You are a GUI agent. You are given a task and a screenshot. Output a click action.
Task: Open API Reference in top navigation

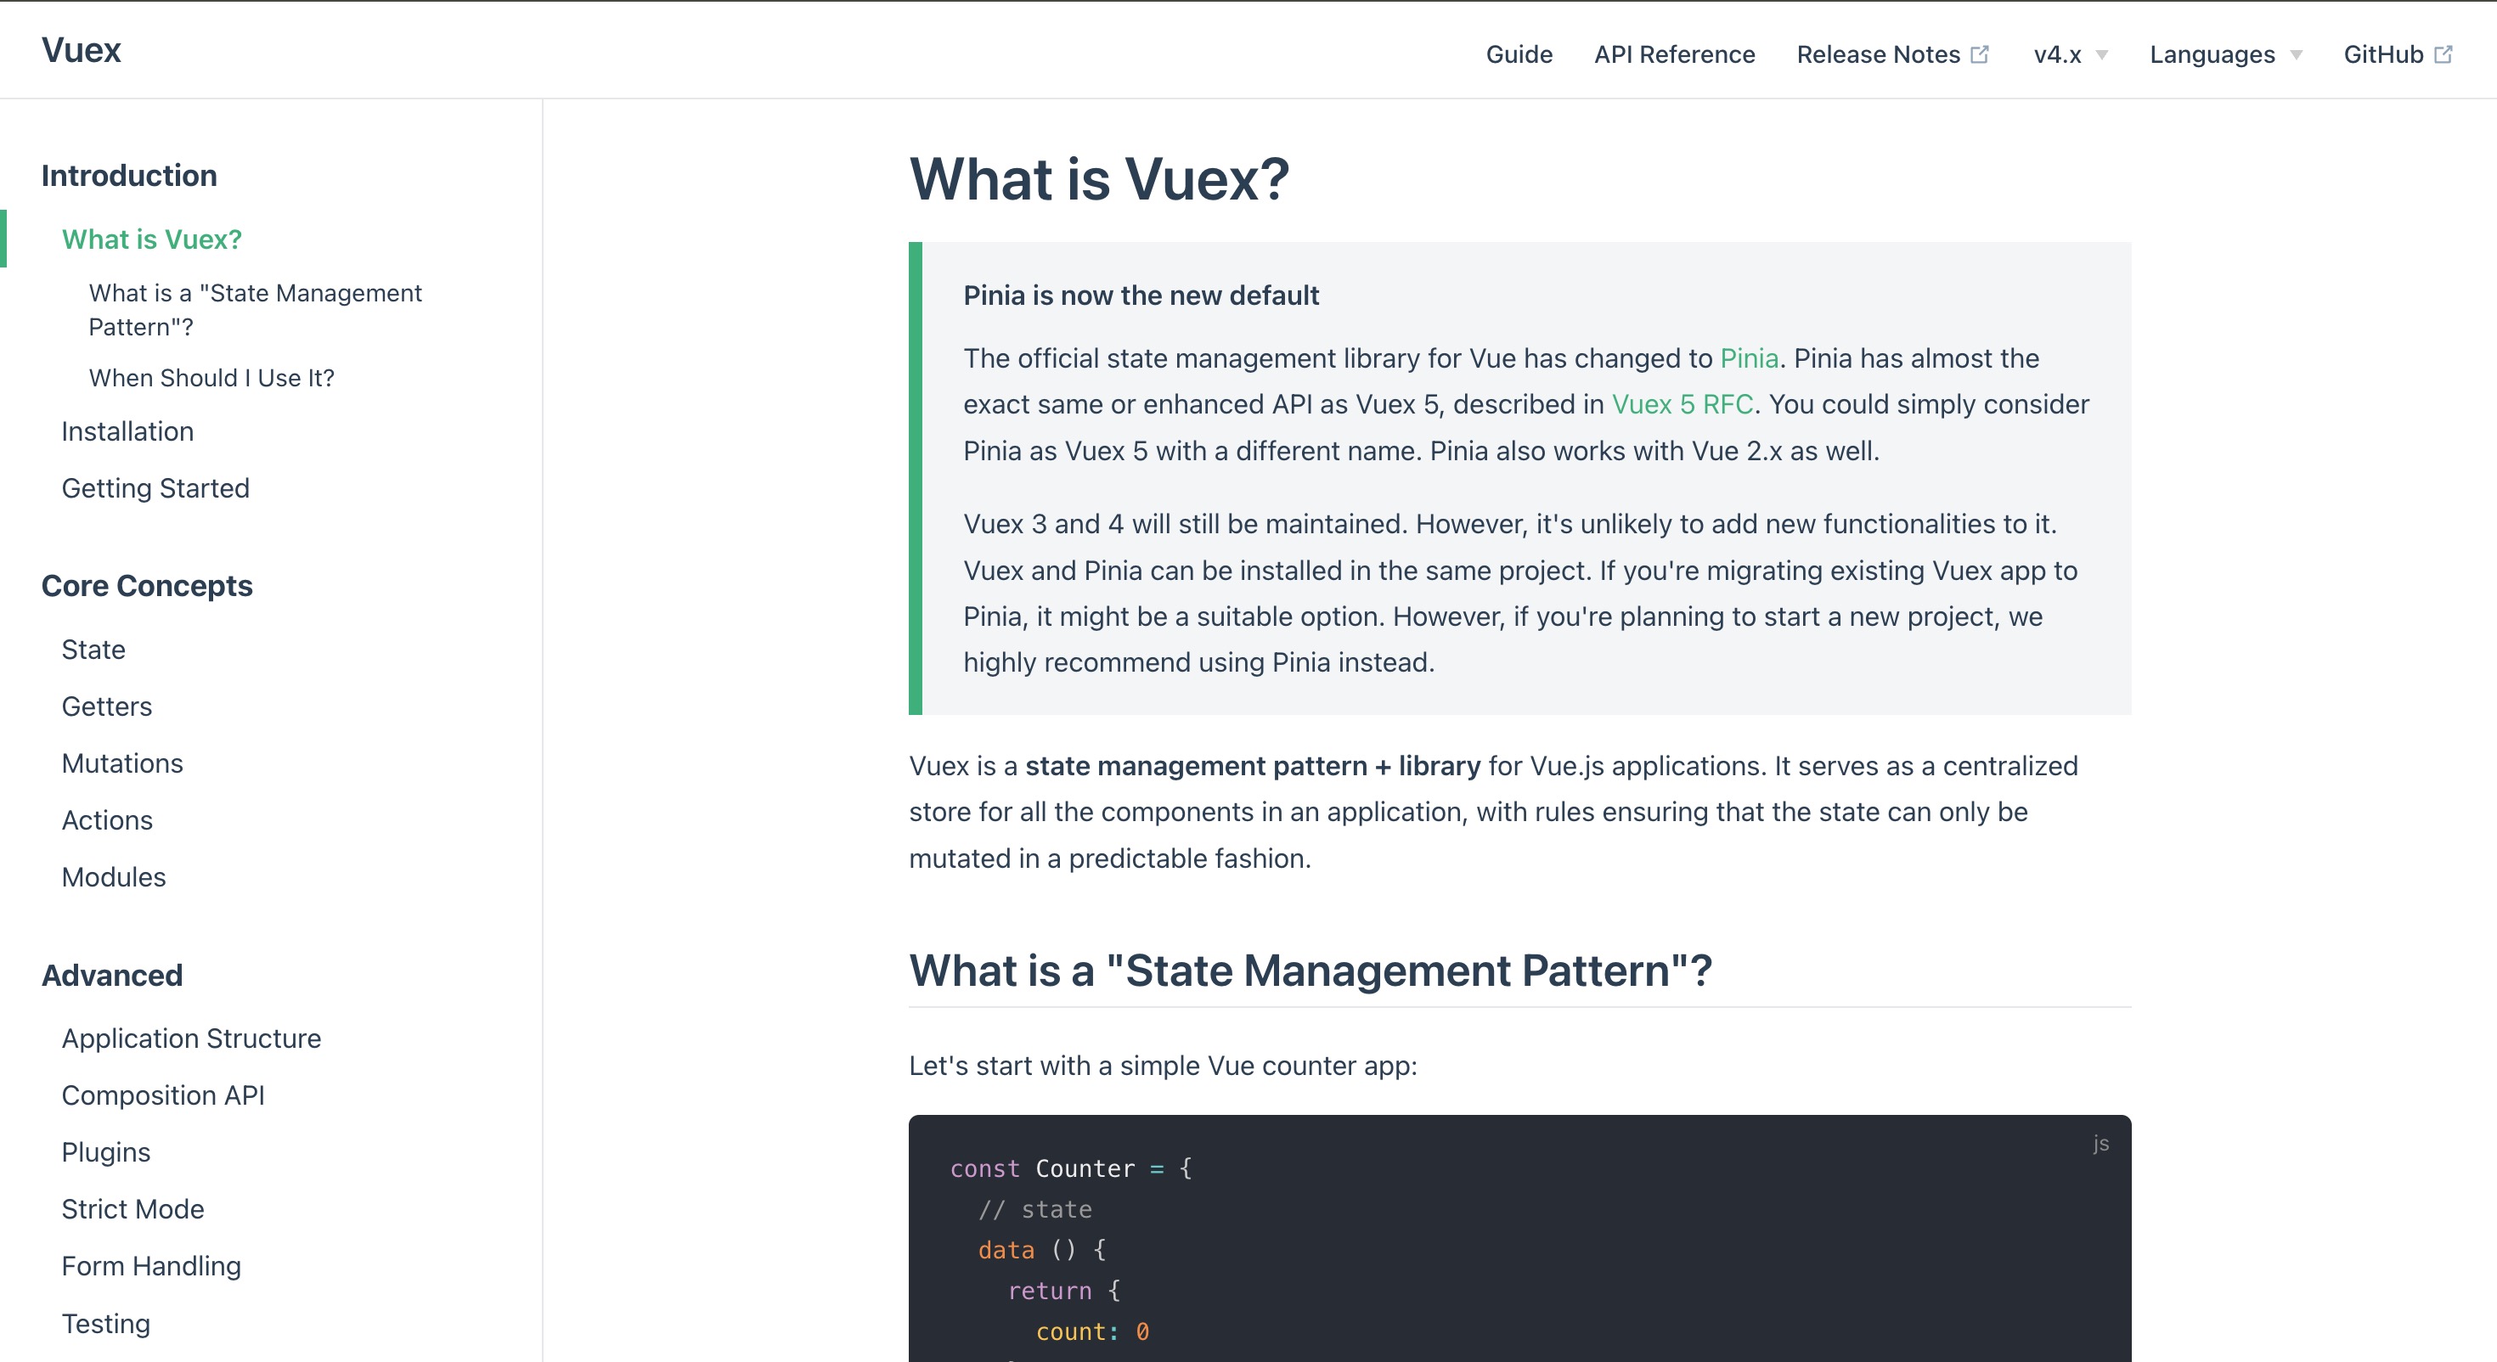tap(1674, 54)
